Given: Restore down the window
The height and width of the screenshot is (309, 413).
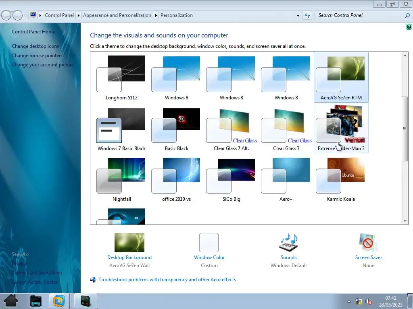Looking at the screenshot, I should coord(393,4).
